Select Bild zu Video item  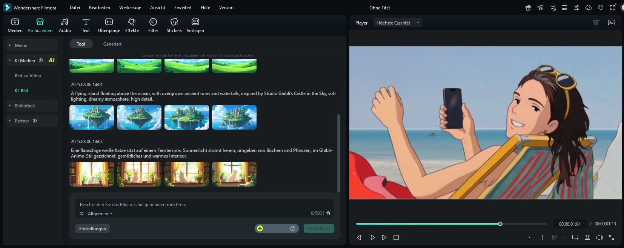pyautogui.click(x=28, y=76)
